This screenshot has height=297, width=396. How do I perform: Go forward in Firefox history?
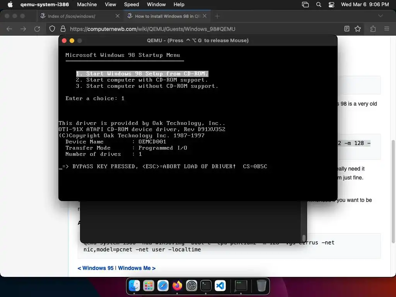point(23,29)
